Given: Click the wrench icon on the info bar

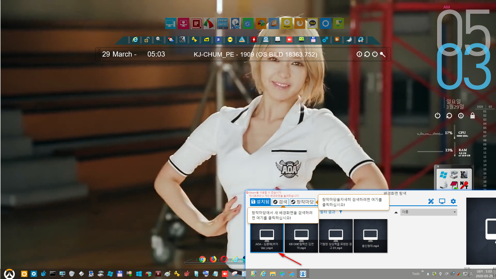Looking at the screenshot, I should pyautogui.click(x=383, y=54).
